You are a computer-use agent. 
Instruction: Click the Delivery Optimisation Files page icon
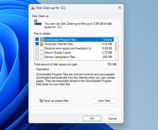click(x=42, y=57)
